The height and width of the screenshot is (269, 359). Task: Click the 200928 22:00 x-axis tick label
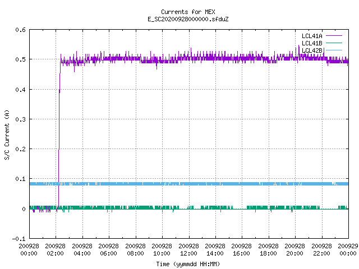[321, 250]
